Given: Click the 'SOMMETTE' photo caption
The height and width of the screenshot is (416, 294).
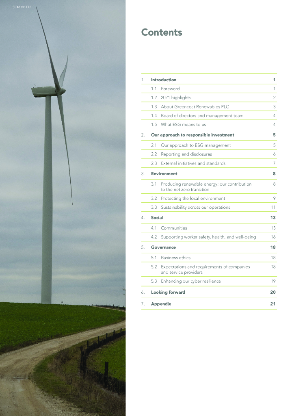Looking at the screenshot, I should click(x=22, y=7).
